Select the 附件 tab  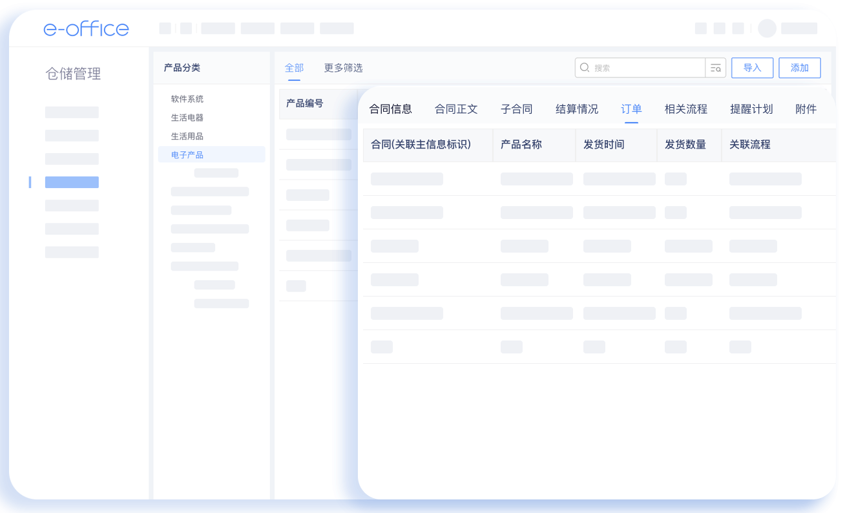pyautogui.click(x=806, y=109)
